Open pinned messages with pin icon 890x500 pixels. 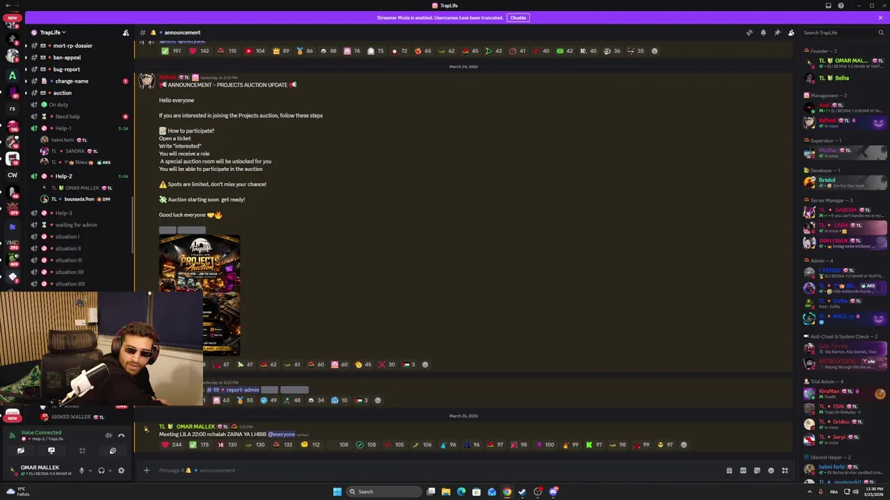[x=777, y=33]
